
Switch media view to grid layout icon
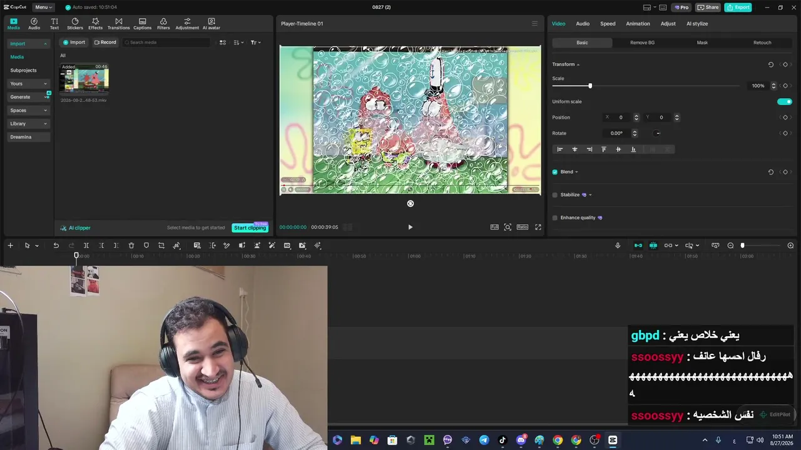(222, 42)
